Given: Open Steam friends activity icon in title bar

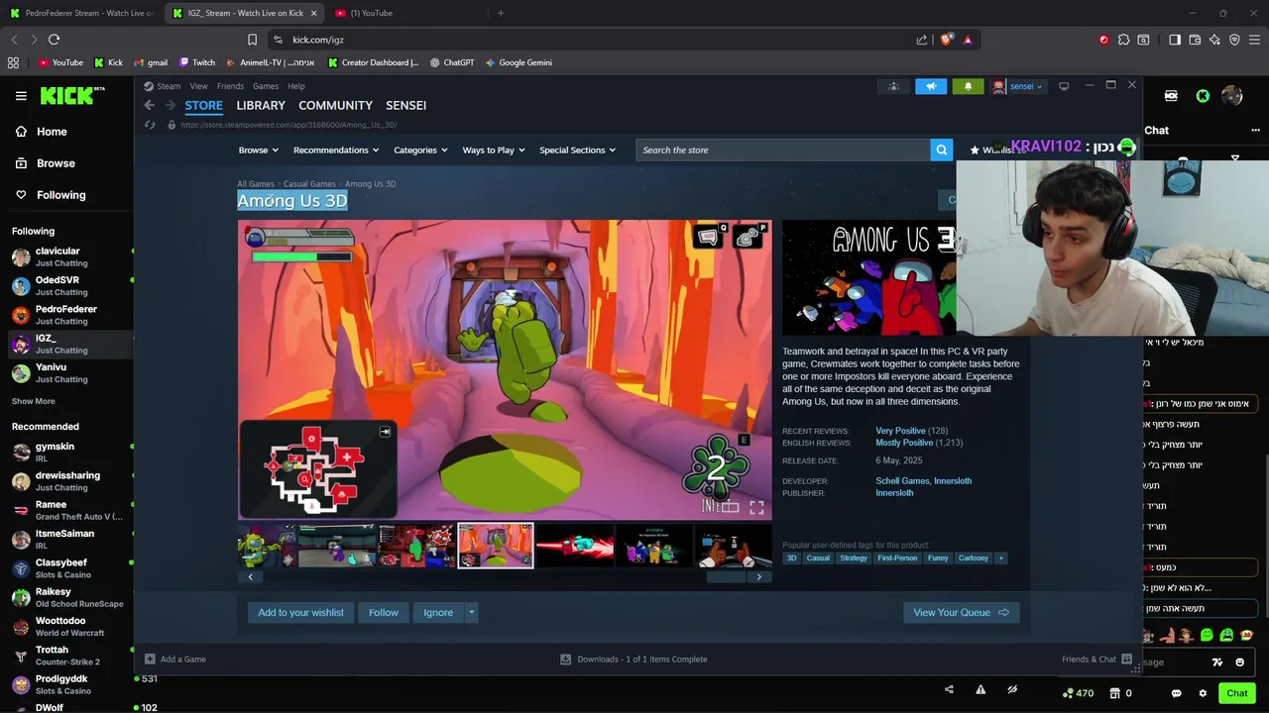Looking at the screenshot, I should [x=893, y=86].
